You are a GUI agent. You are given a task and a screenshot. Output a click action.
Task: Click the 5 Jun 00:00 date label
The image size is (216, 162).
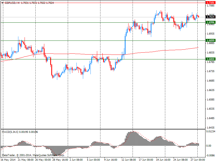[x=93, y=160]
